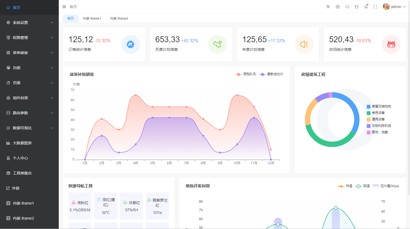Open the notification bell icon
This screenshot has height=229, width=410.
pyautogui.click(x=366, y=7)
